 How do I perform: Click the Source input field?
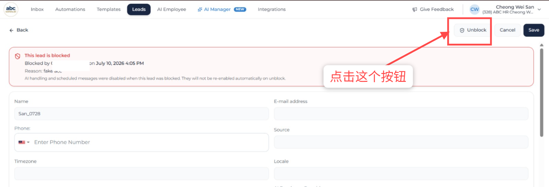(401, 142)
